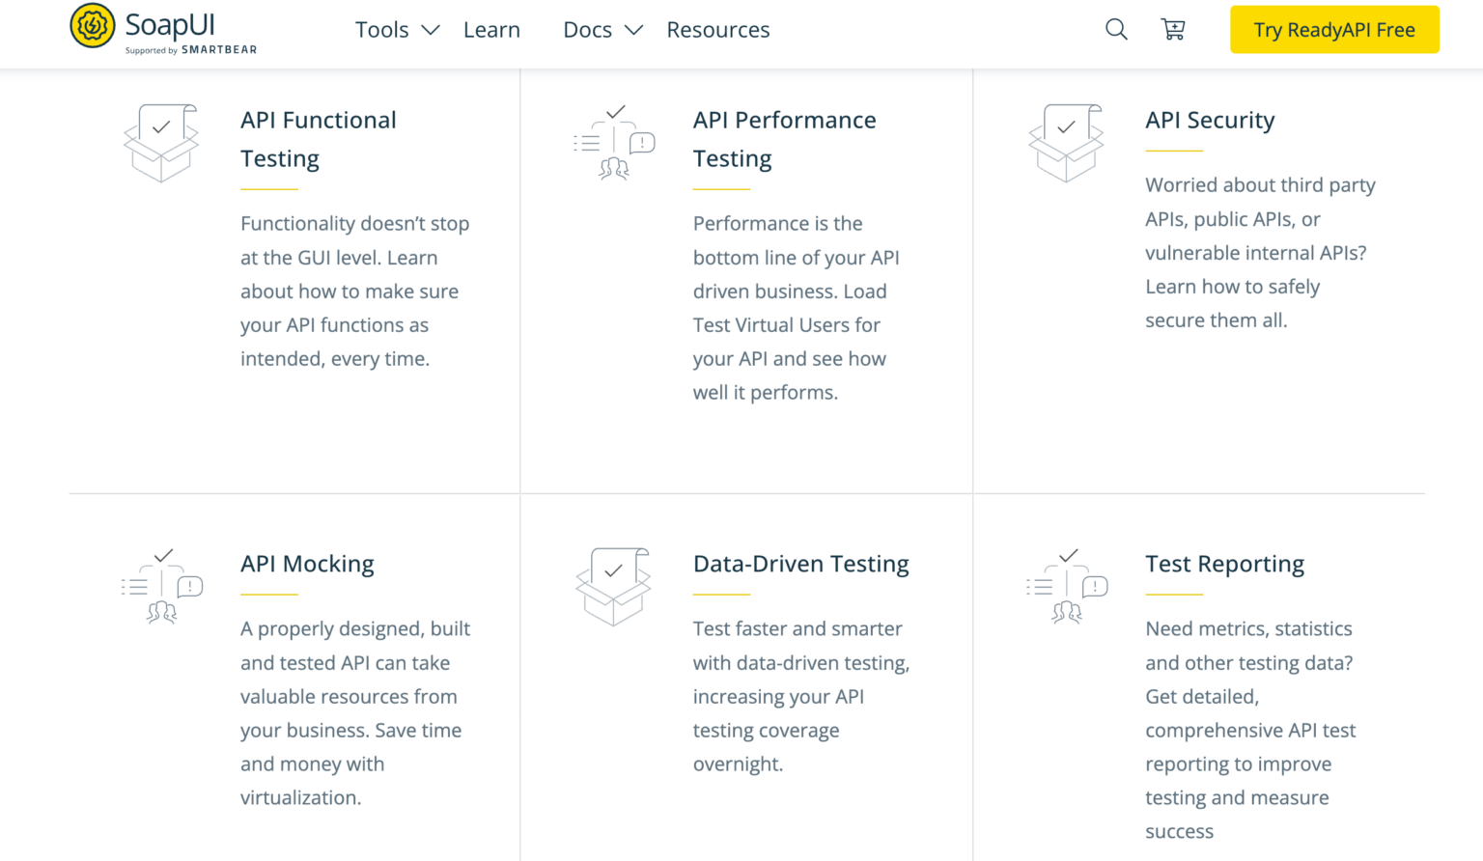Open the Resources menu item
Image resolution: width=1483 pixels, height=861 pixels.
(x=717, y=30)
